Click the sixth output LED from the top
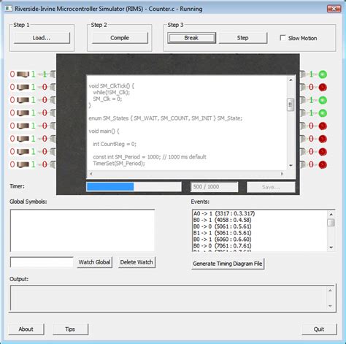The image size is (346, 344). [323, 139]
